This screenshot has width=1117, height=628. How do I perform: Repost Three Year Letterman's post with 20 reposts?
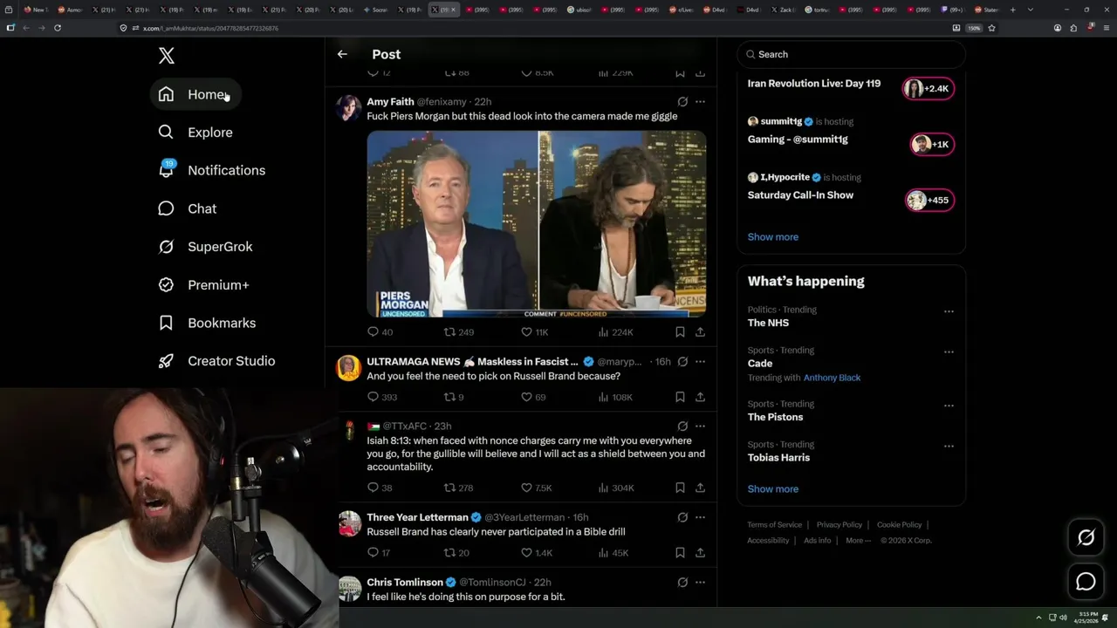coord(456,553)
